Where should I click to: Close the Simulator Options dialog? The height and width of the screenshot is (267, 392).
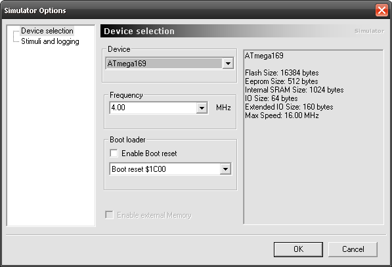381,10
